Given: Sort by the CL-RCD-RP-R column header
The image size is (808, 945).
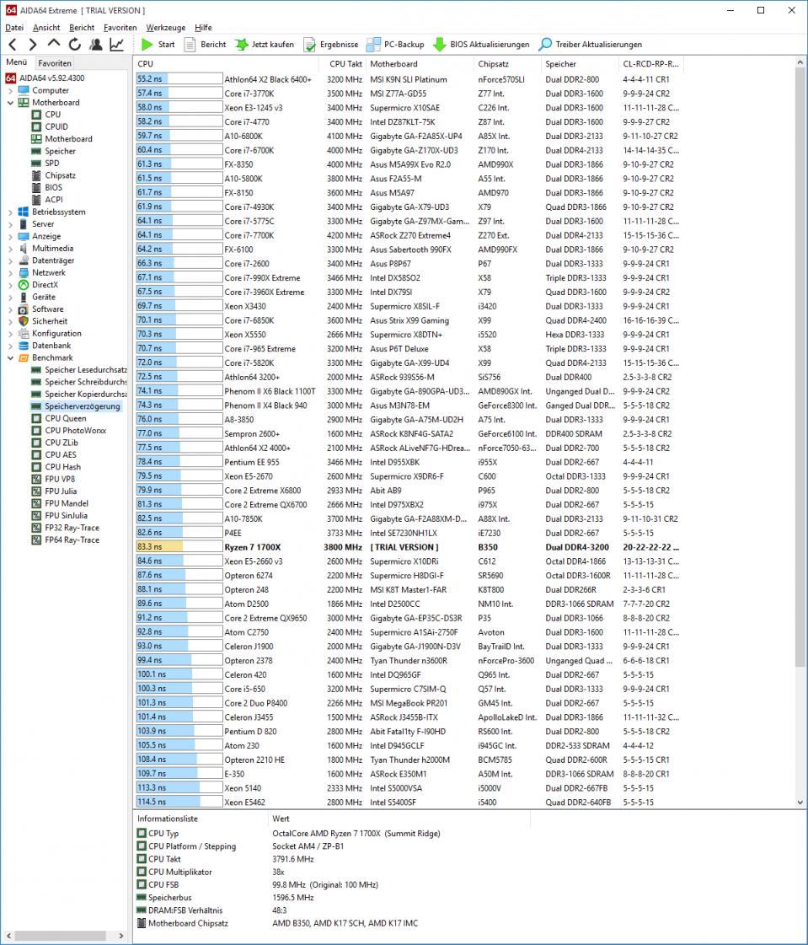Looking at the screenshot, I should 651,63.
